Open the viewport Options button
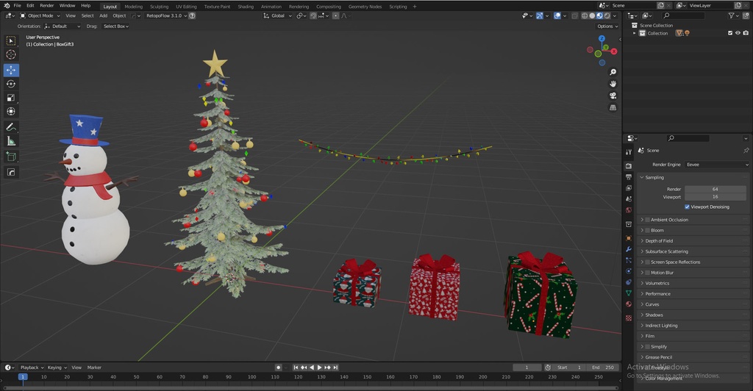This screenshot has width=753, height=391. (x=607, y=26)
